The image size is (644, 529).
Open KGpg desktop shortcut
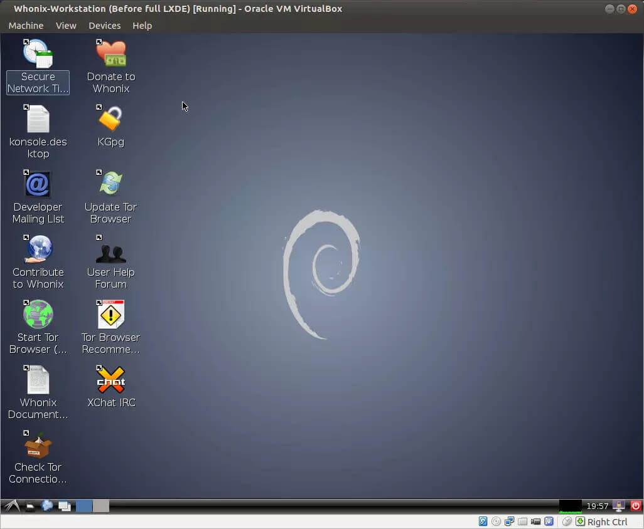point(110,119)
